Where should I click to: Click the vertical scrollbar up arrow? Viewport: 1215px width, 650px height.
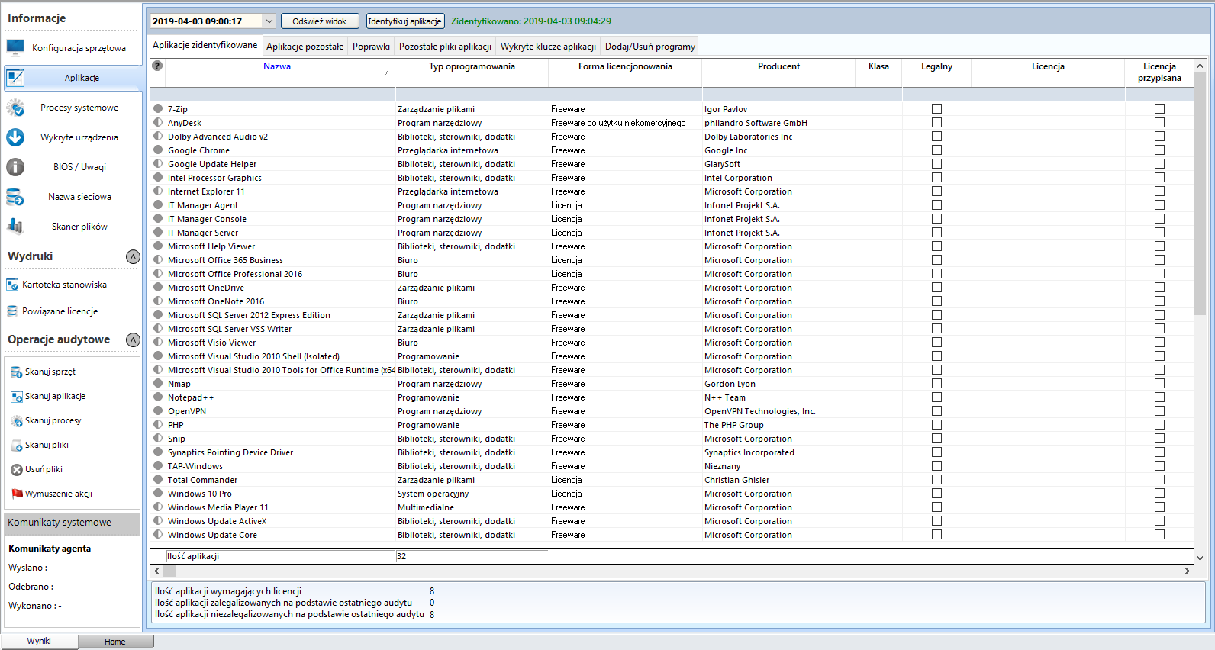coord(1200,66)
